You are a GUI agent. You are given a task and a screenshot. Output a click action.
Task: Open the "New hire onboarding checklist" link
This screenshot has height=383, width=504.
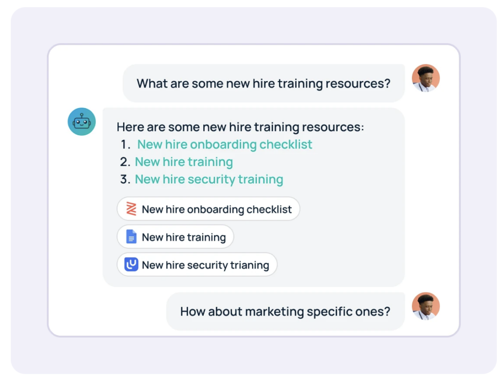[224, 144]
